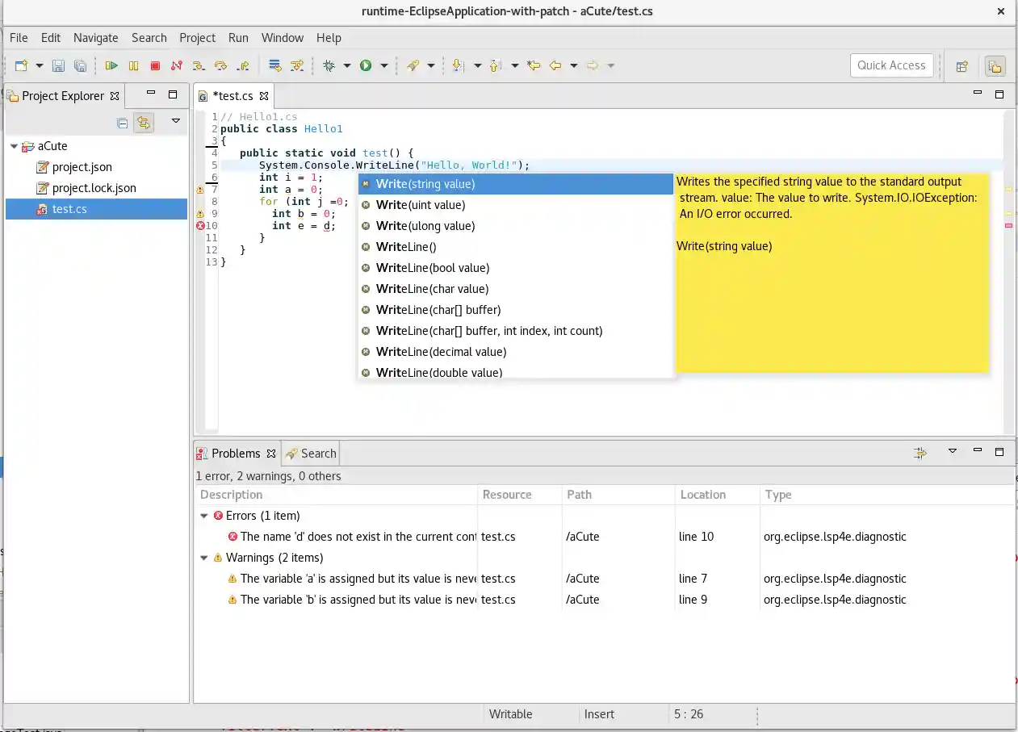Open the Navigate menu
This screenshot has width=1018, height=732.
(x=95, y=37)
